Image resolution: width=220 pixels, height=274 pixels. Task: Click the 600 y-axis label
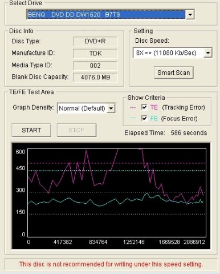click(21, 152)
